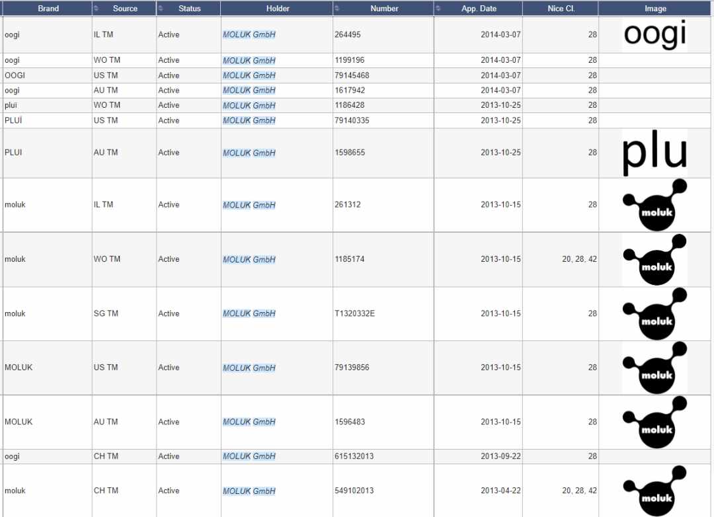Open MOLUK GmbH holder link for number 1617942

[x=249, y=91]
